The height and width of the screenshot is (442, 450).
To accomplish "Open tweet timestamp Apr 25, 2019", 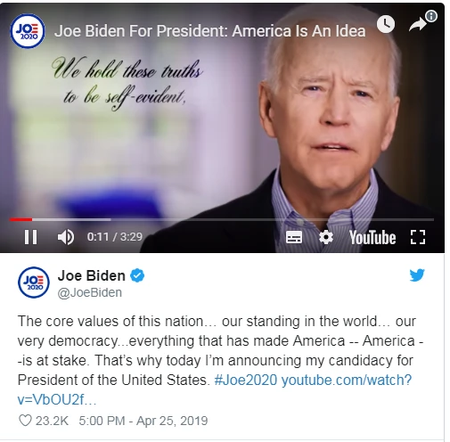I will [x=143, y=421].
